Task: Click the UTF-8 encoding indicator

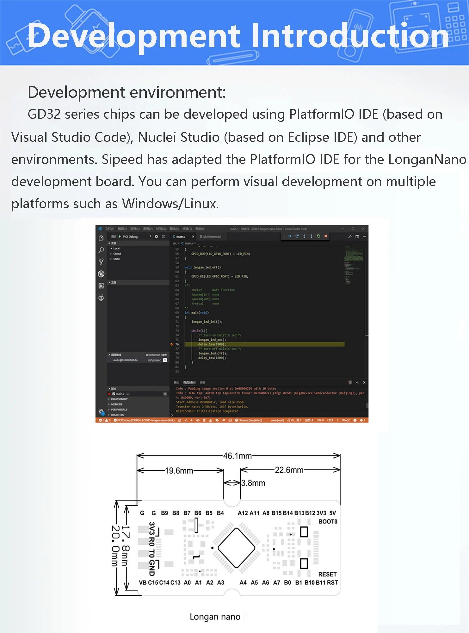Action: coord(320,420)
